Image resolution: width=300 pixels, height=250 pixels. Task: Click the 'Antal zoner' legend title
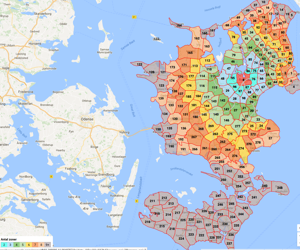coord(9,239)
